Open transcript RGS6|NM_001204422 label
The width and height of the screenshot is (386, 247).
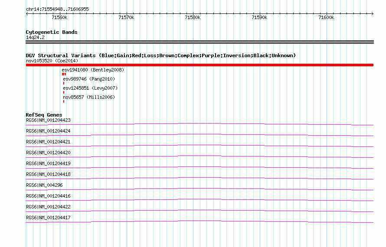coord(48,207)
